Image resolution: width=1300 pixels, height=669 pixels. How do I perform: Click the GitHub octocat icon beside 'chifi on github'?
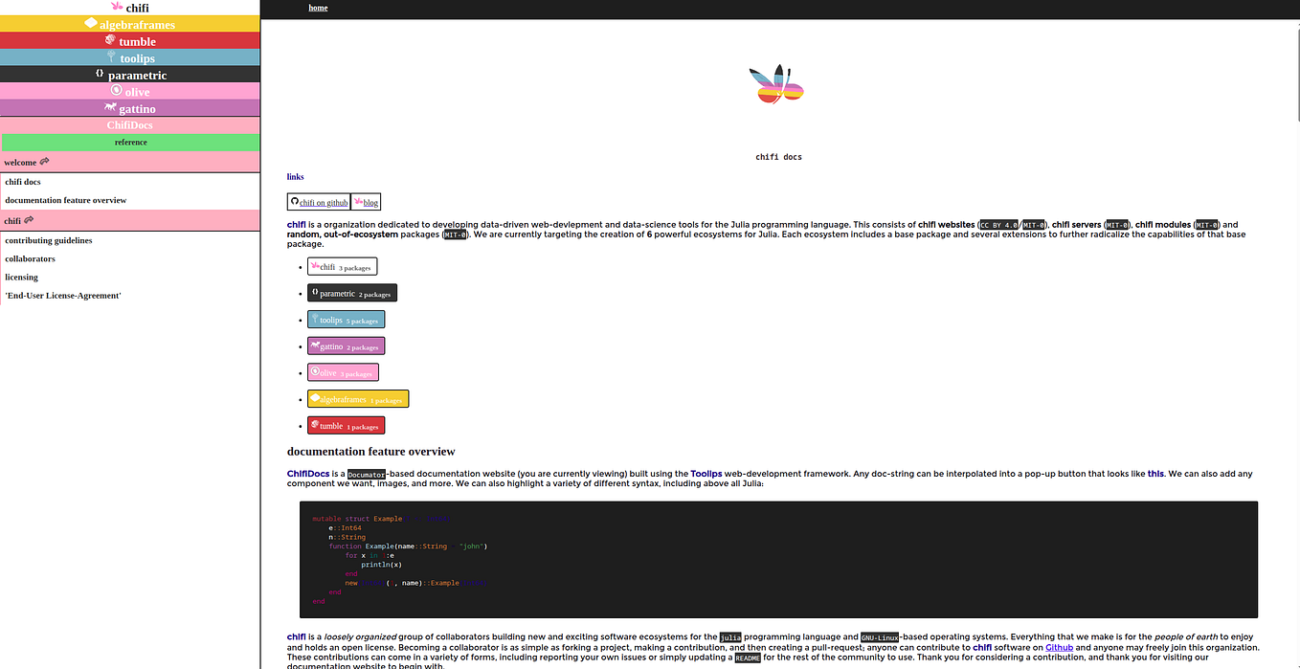click(296, 201)
